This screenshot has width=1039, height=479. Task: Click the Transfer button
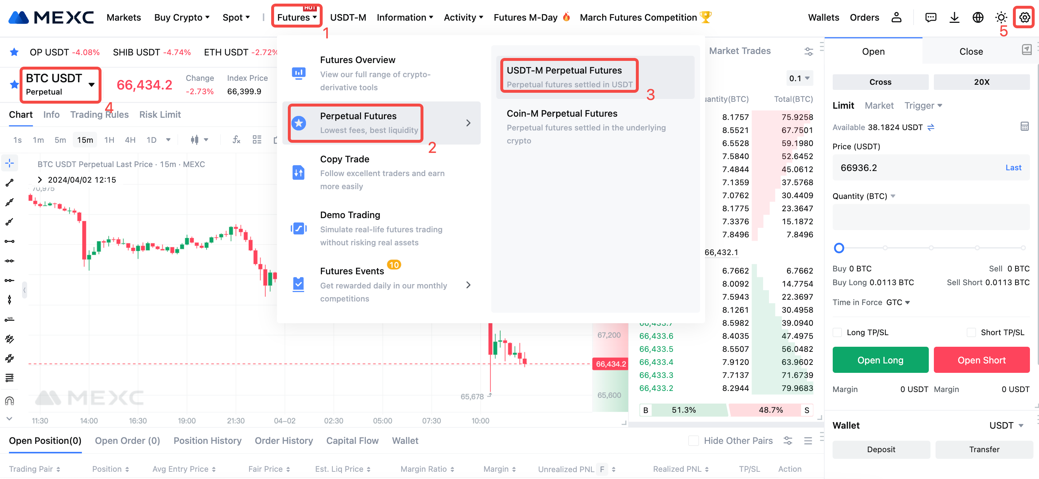(984, 450)
